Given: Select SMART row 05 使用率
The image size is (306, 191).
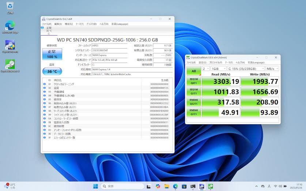Looking at the screenshot, I should click(106, 100).
